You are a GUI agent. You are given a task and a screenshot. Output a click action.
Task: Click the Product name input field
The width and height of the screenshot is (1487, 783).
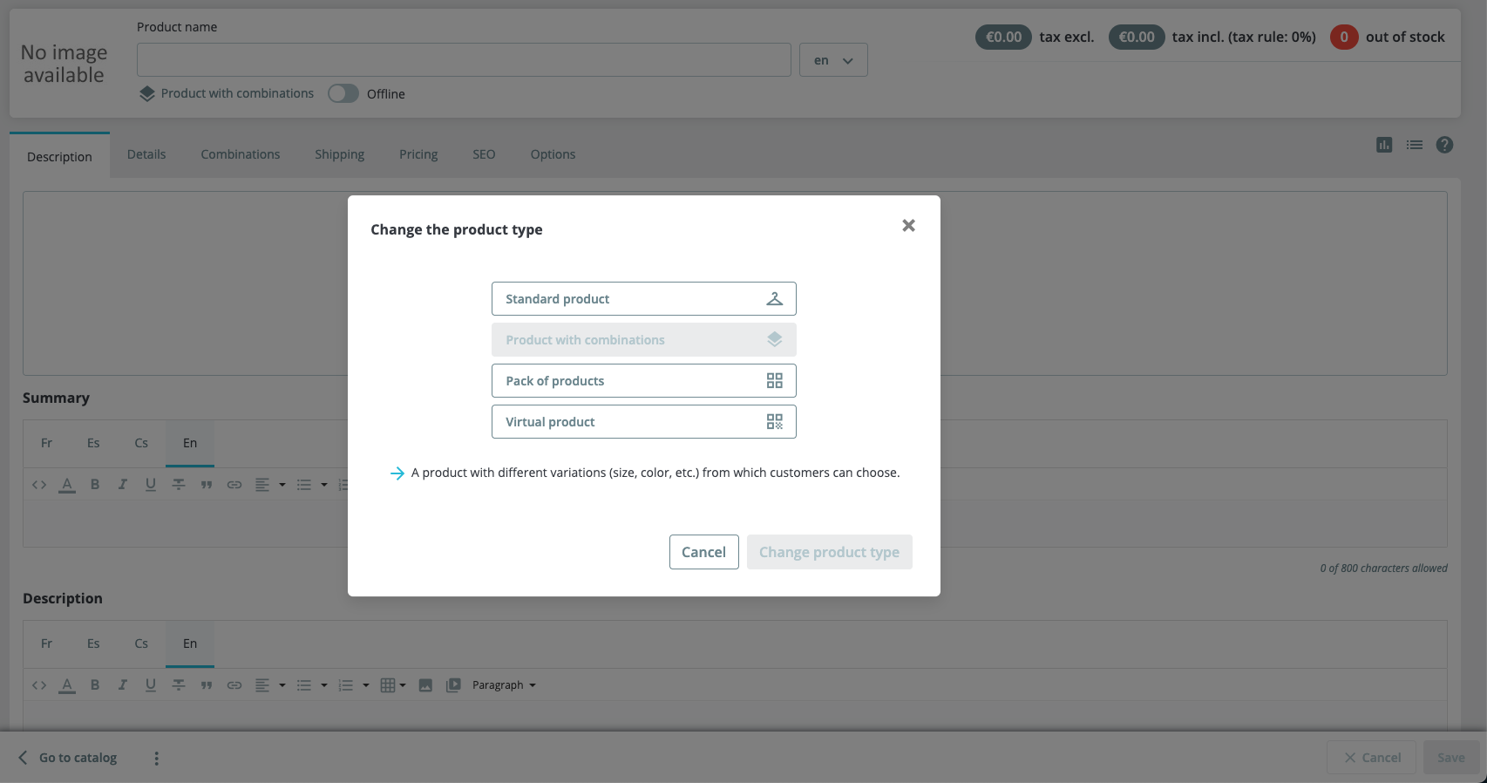(x=464, y=60)
